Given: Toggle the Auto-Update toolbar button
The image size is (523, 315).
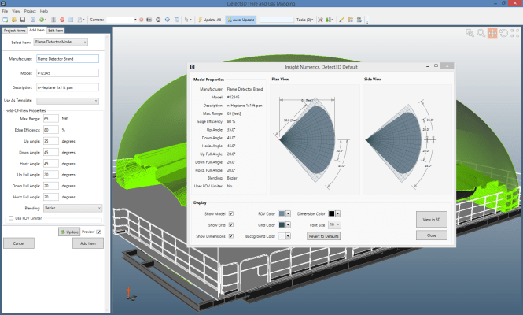Looking at the screenshot, I should tap(239, 19).
